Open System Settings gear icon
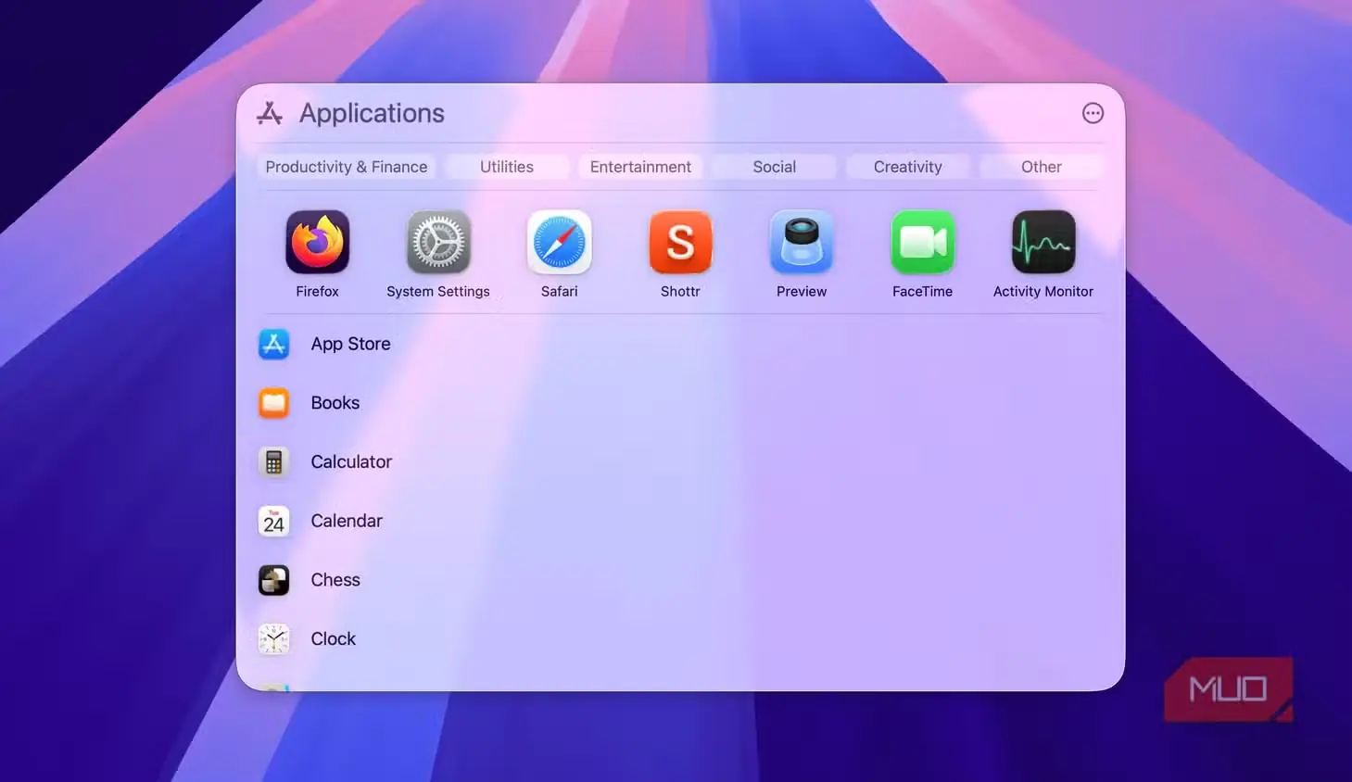Image resolution: width=1352 pixels, height=782 pixels. tap(438, 242)
